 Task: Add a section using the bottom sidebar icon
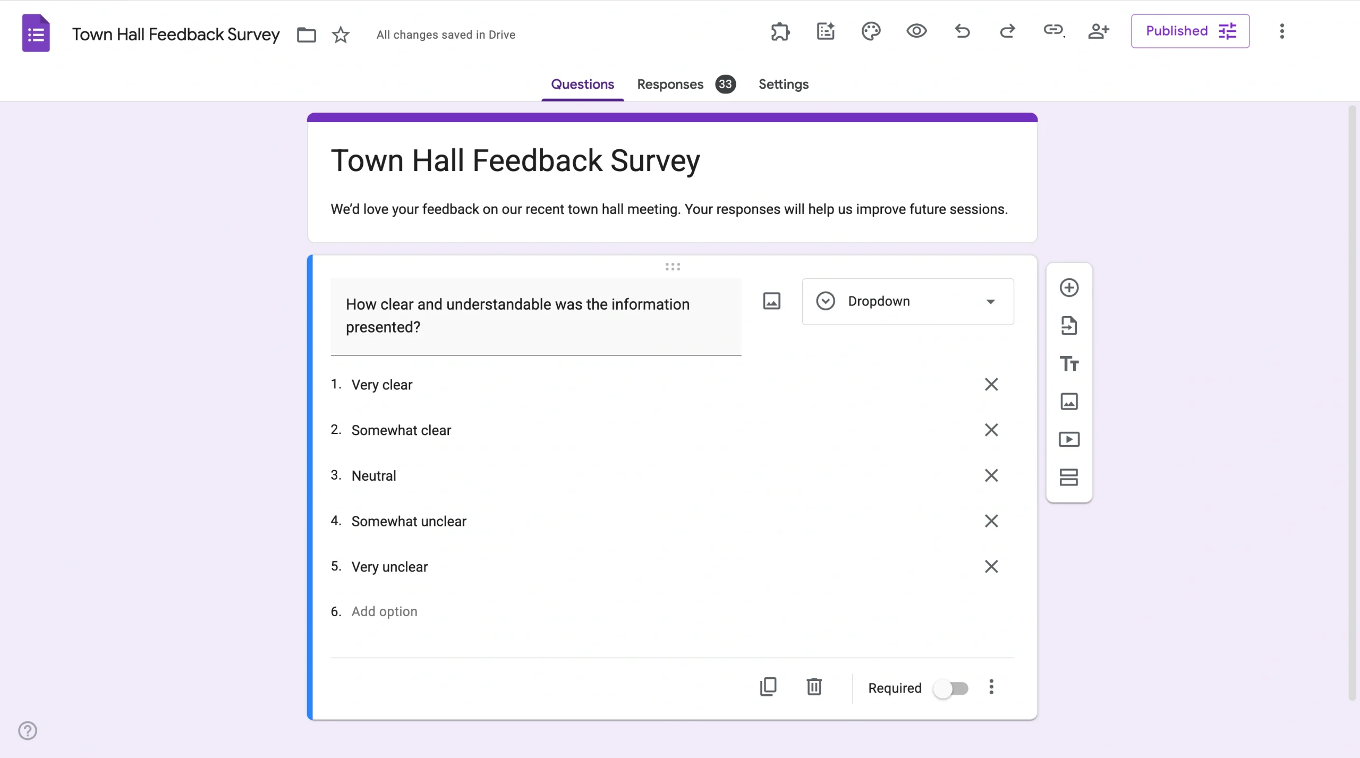click(x=1069, y=477)
